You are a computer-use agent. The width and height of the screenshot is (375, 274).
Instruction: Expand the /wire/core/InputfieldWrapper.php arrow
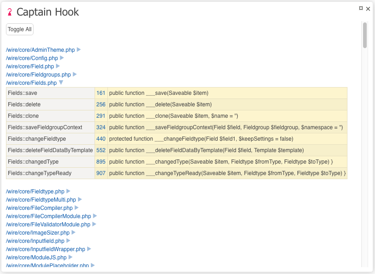[x=89, y=249]
